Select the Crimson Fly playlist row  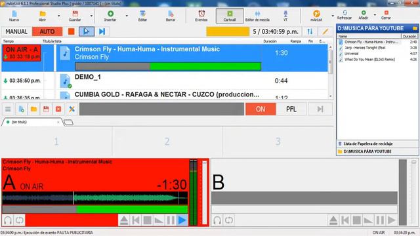coord(165,58)
